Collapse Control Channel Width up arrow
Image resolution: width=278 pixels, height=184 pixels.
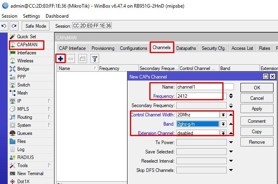click(x=231, y=115)
